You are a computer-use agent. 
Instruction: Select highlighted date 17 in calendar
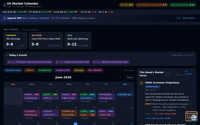[75, 124]
